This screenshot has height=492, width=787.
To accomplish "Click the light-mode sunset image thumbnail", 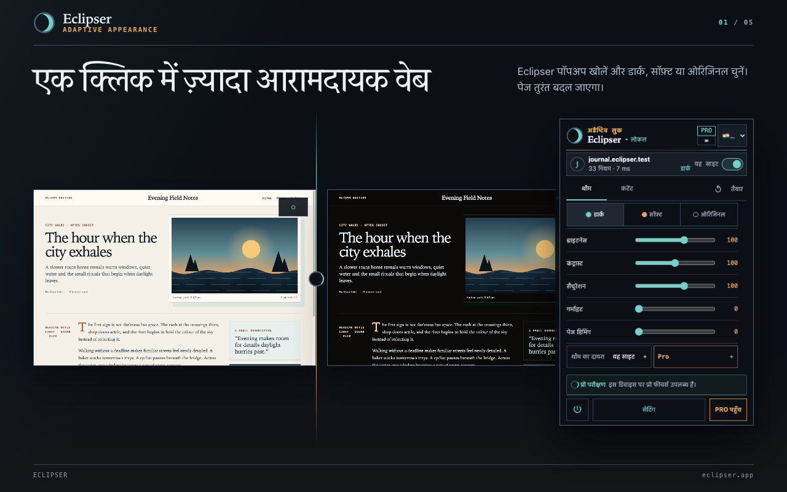I will click(x=234, y=255).
